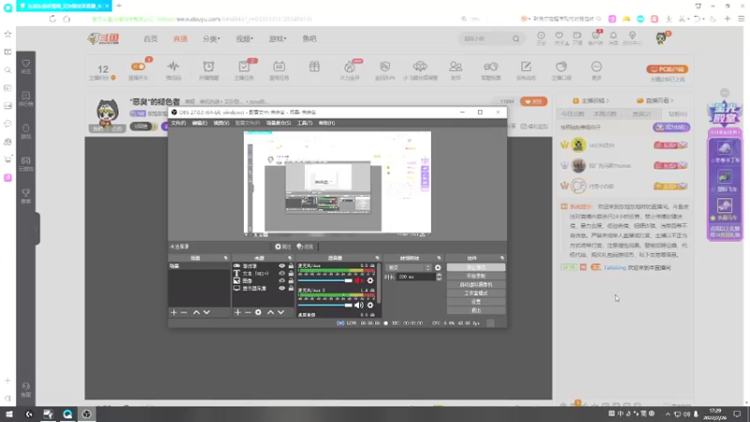Screen dimensions: 750x422
Task: Click 工作室模式 studio mode button
Action: (x=476, y=294)
